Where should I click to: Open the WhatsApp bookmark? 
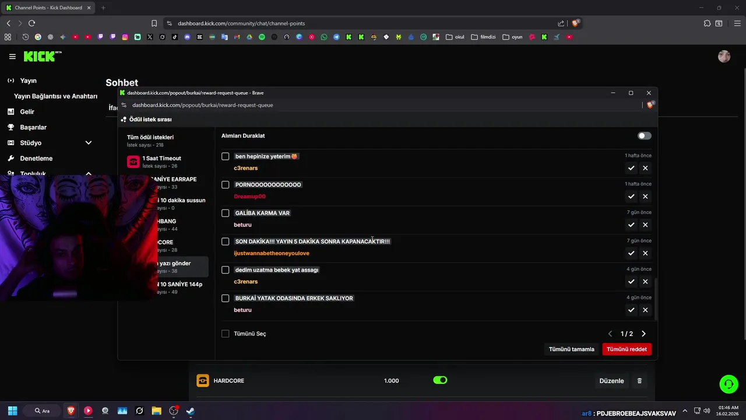pos(324,37)
